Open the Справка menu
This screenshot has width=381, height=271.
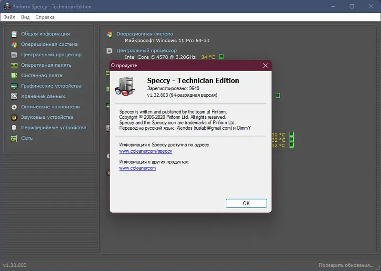tap(45, 17)
